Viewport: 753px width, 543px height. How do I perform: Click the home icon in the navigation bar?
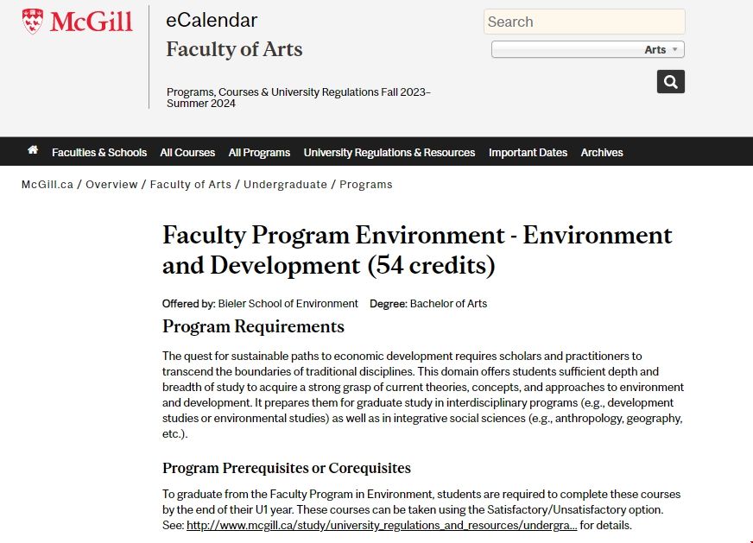[33, 151]
